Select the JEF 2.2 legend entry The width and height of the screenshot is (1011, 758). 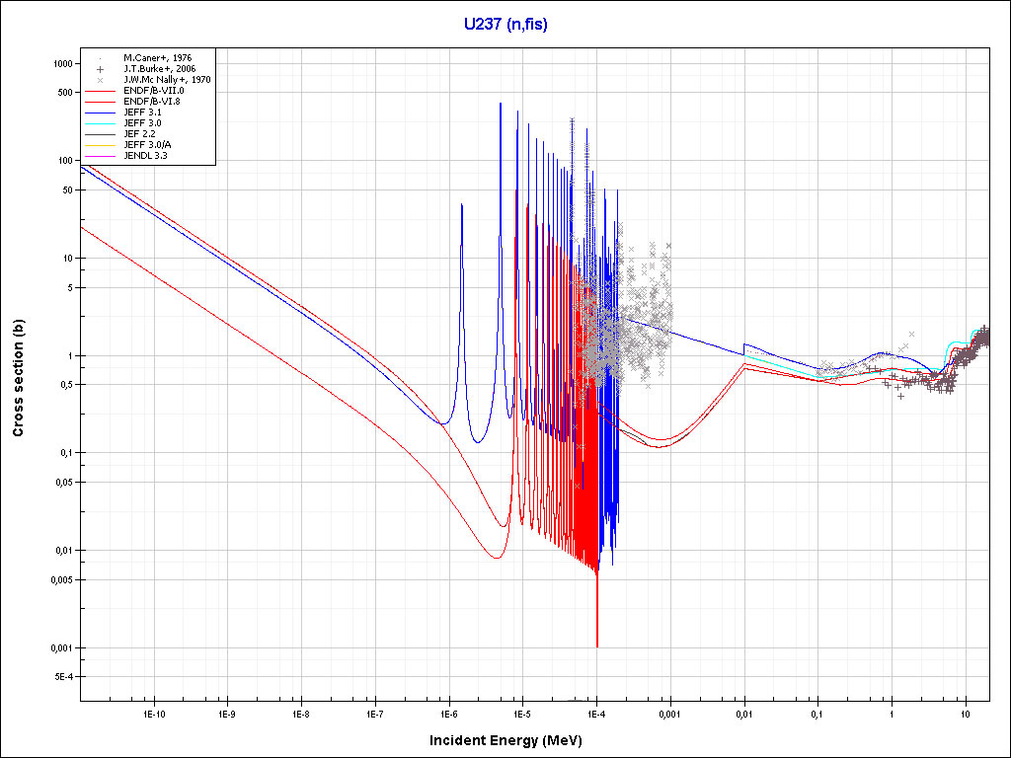[x=140, y=134]
